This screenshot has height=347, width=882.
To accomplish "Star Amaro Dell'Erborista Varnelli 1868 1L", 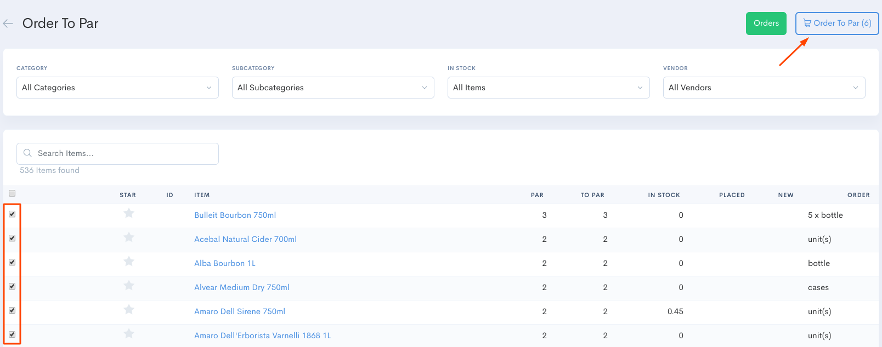I will click(x=129, y=334).
